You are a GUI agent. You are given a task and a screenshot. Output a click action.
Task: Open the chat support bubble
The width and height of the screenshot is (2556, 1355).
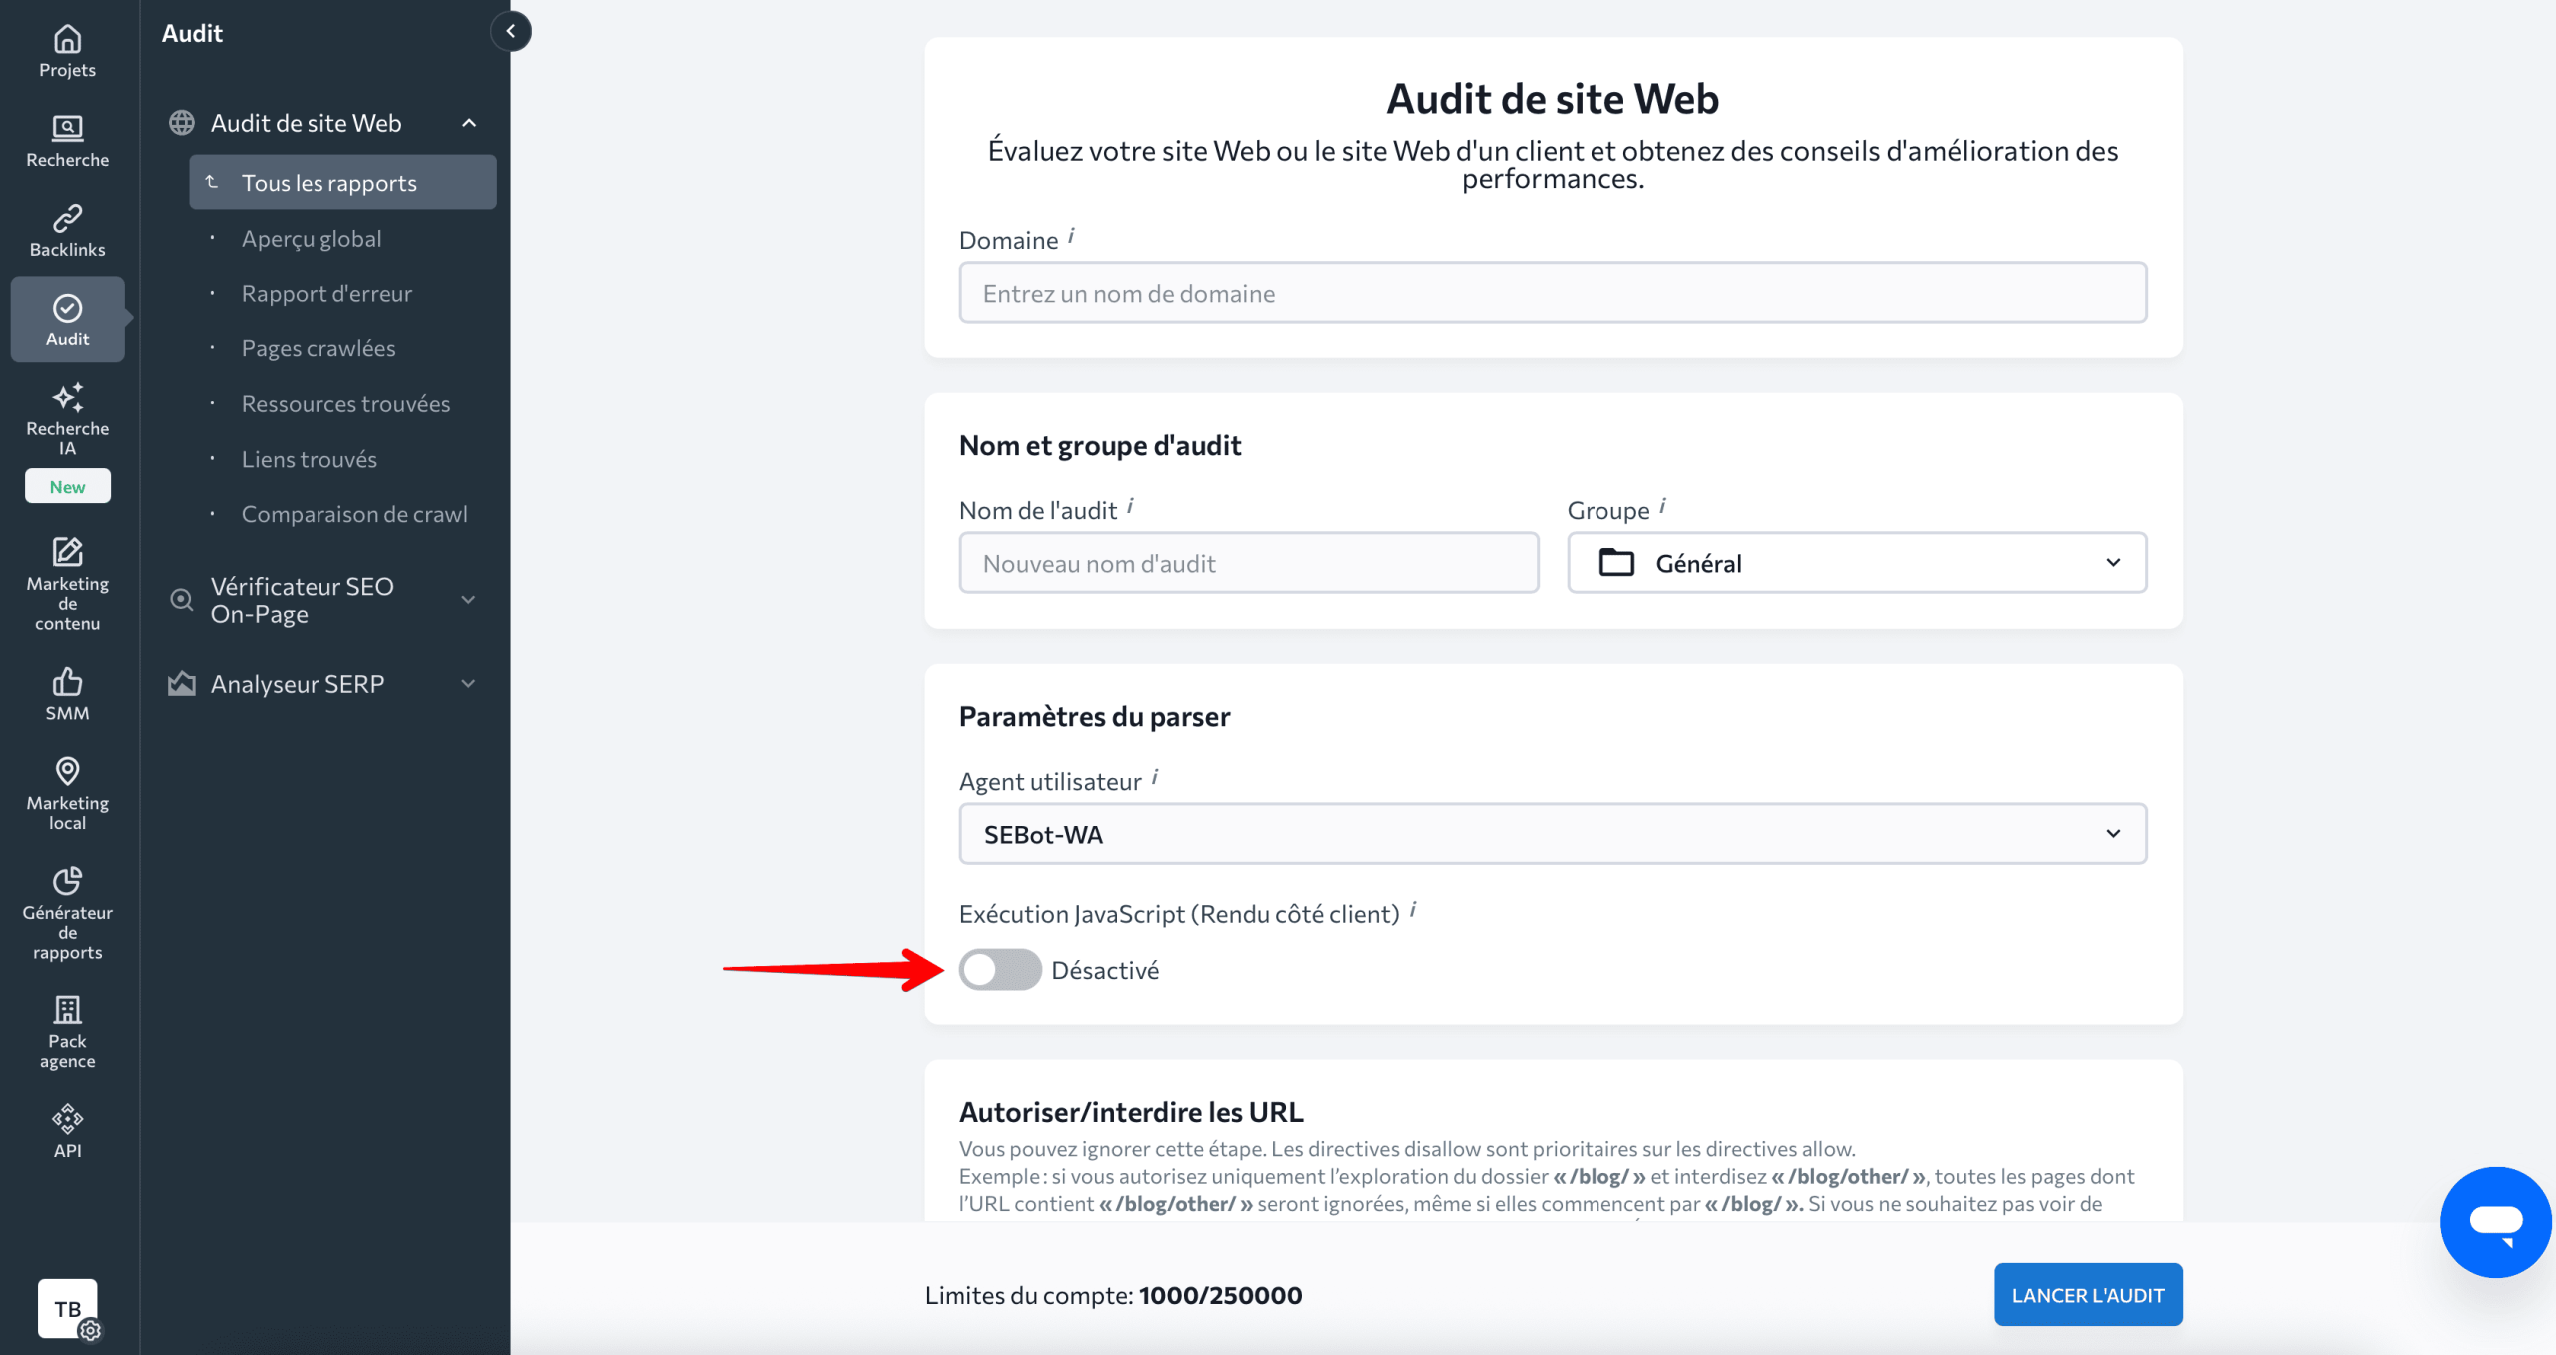pyautogui.click(x=2494, y=1221)
